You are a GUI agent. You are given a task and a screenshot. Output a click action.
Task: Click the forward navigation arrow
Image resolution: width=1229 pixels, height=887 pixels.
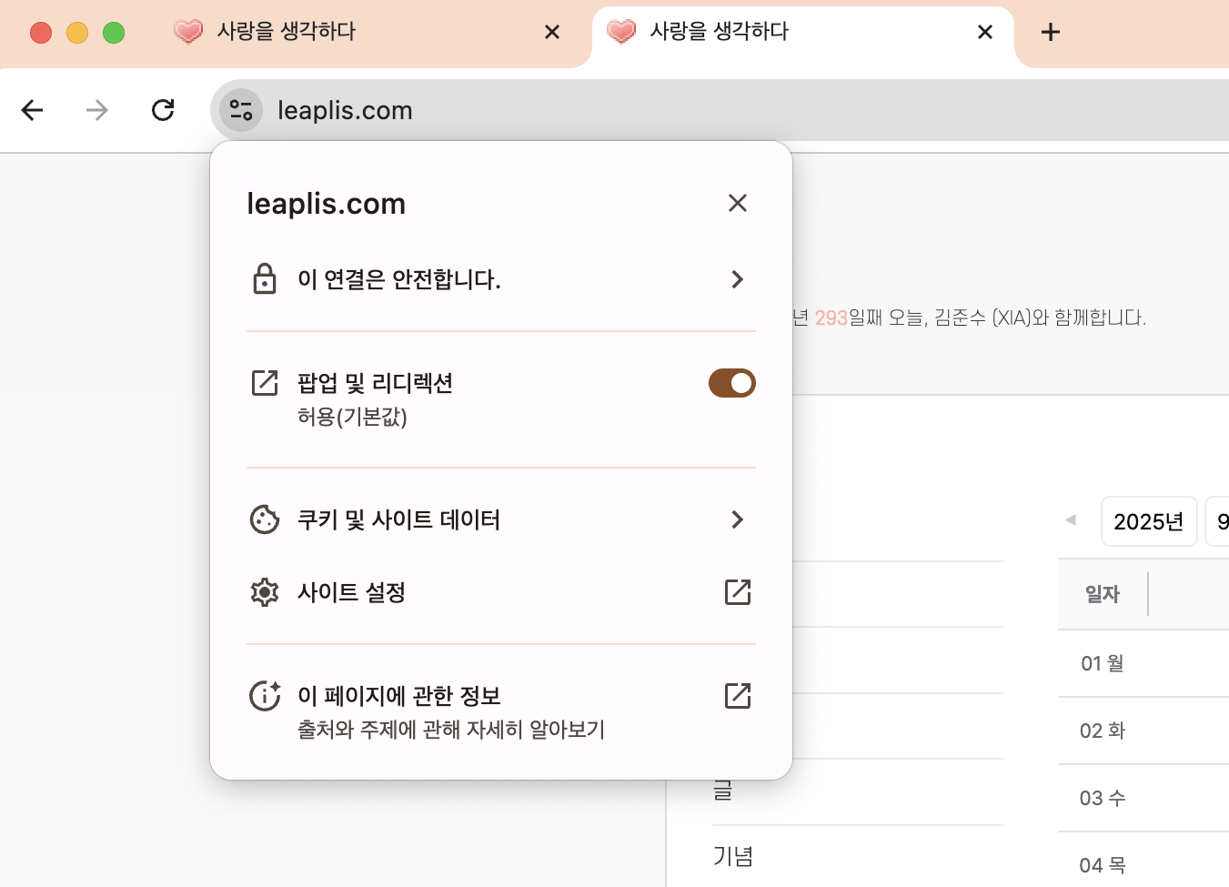pos(97,110)
